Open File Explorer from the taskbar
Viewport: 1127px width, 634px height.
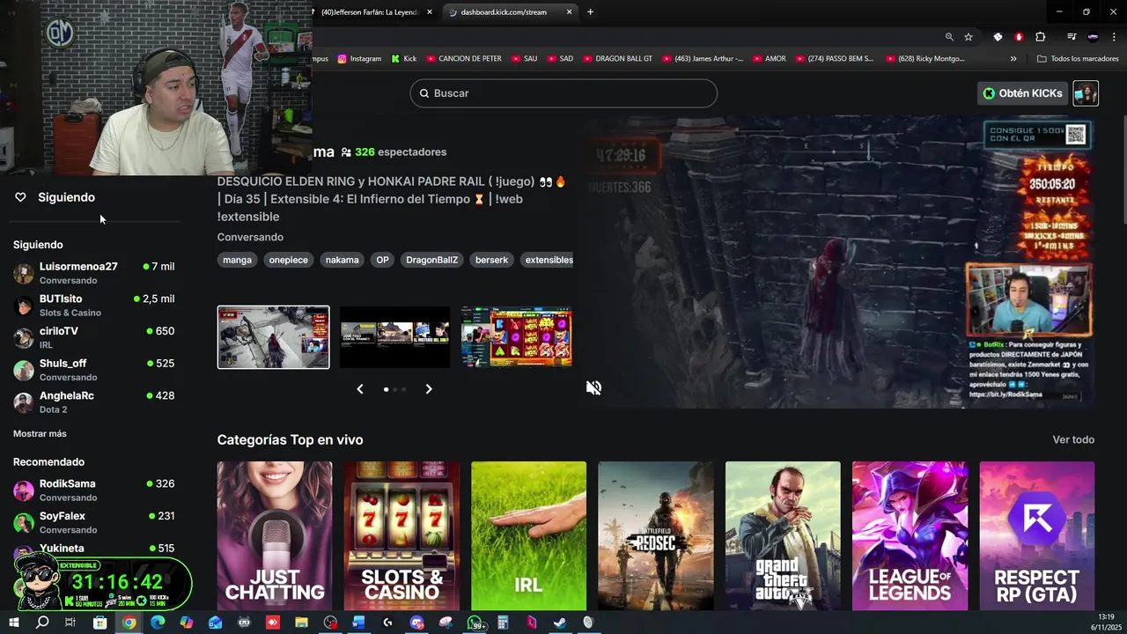(x=301, y=623)
